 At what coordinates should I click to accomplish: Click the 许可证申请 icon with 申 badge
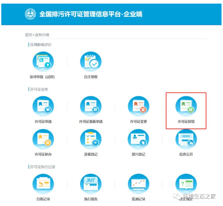[43, 106]
